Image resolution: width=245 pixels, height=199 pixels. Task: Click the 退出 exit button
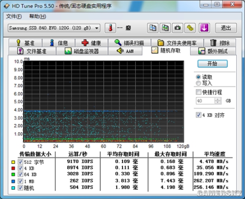point(226,28)
